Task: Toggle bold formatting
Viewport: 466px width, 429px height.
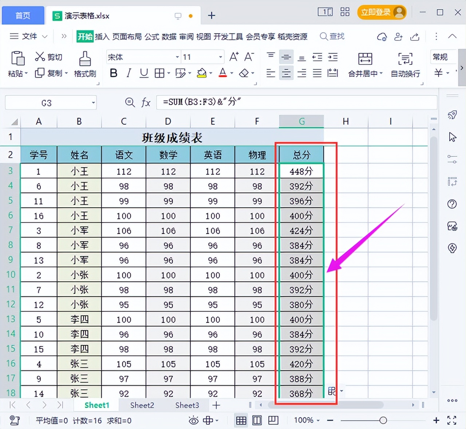Action: tap(113, 73)
